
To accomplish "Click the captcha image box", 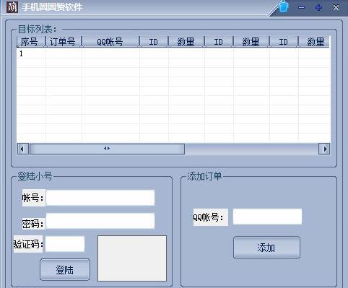I will click(x=132, y=258).
